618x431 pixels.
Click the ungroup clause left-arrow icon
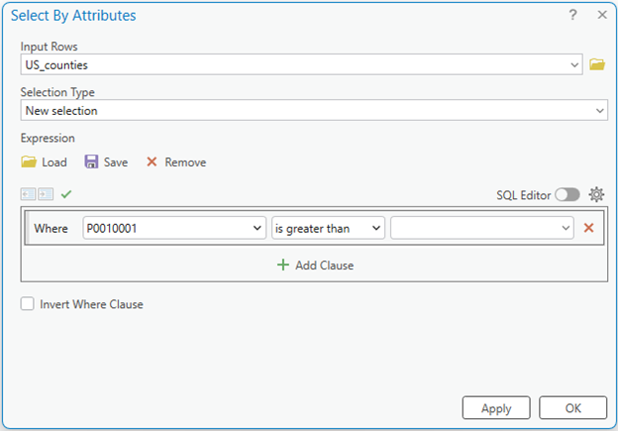pos(28,194)
